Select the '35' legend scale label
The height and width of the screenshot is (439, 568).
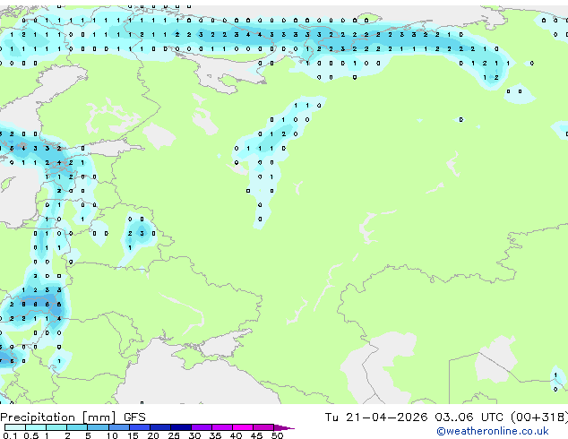pos(215,435)
